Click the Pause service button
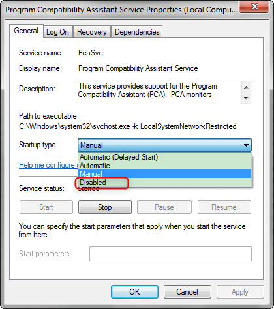This screenshot has height=309, width=274. pos(164,207)
